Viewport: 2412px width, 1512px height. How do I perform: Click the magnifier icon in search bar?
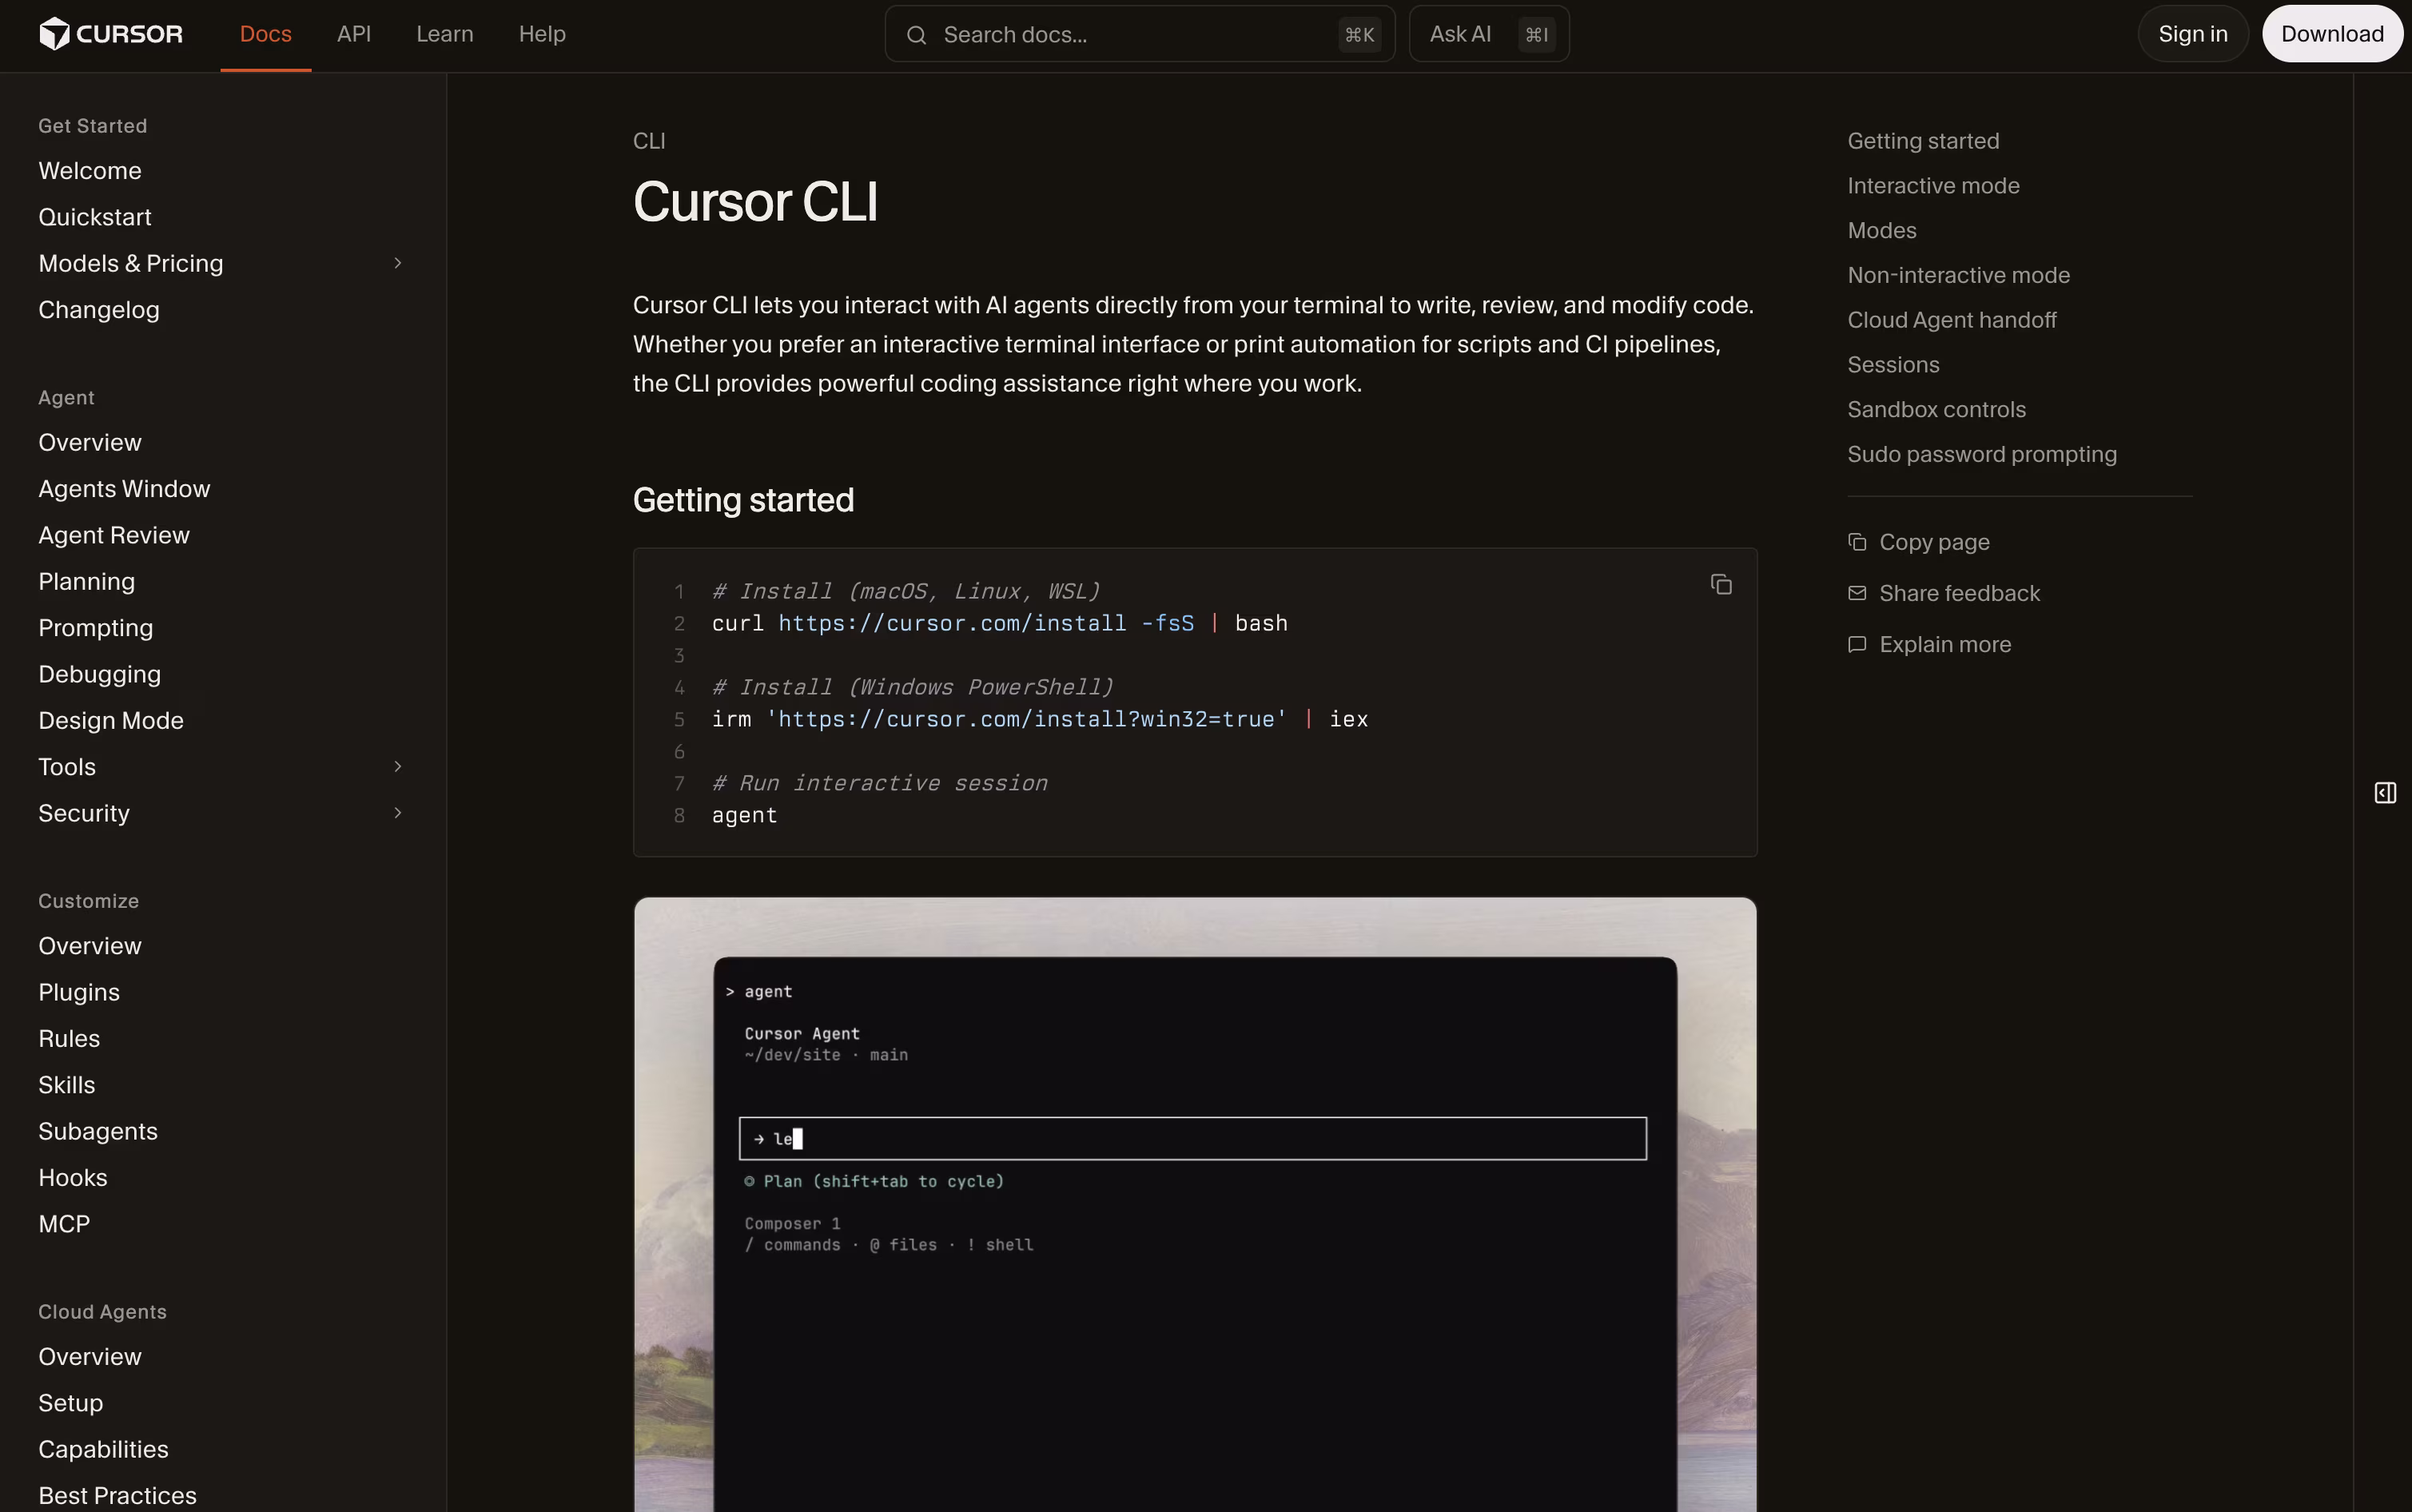pos(916,35)
